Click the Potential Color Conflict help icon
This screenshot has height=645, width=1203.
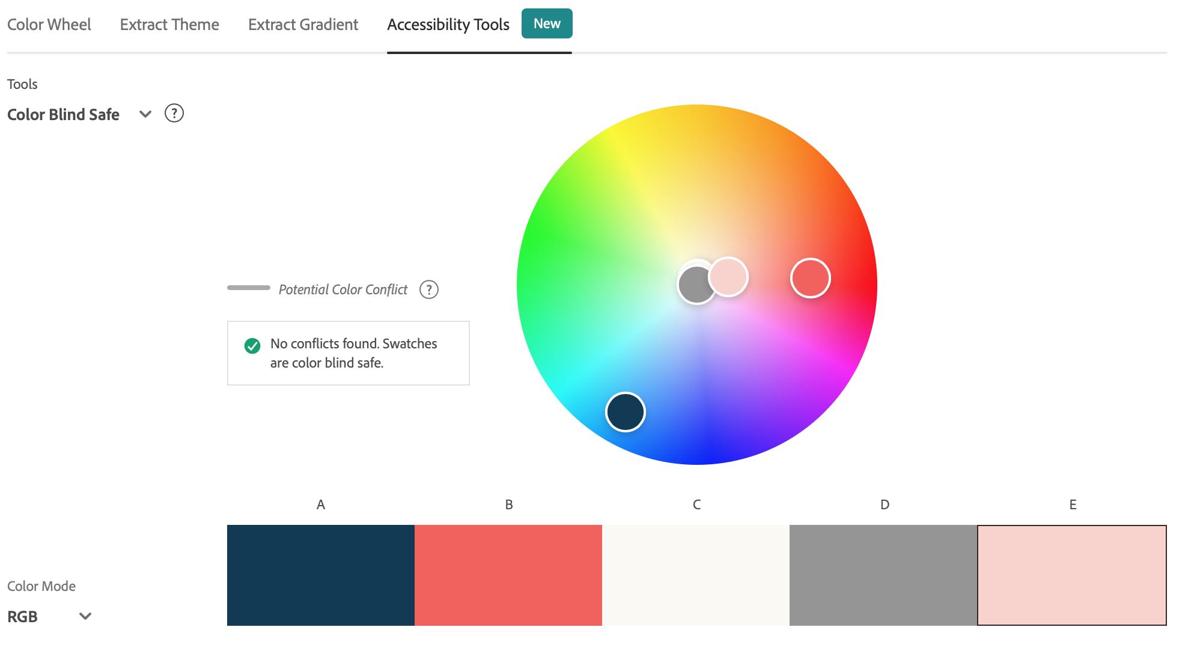pos(428,289)
